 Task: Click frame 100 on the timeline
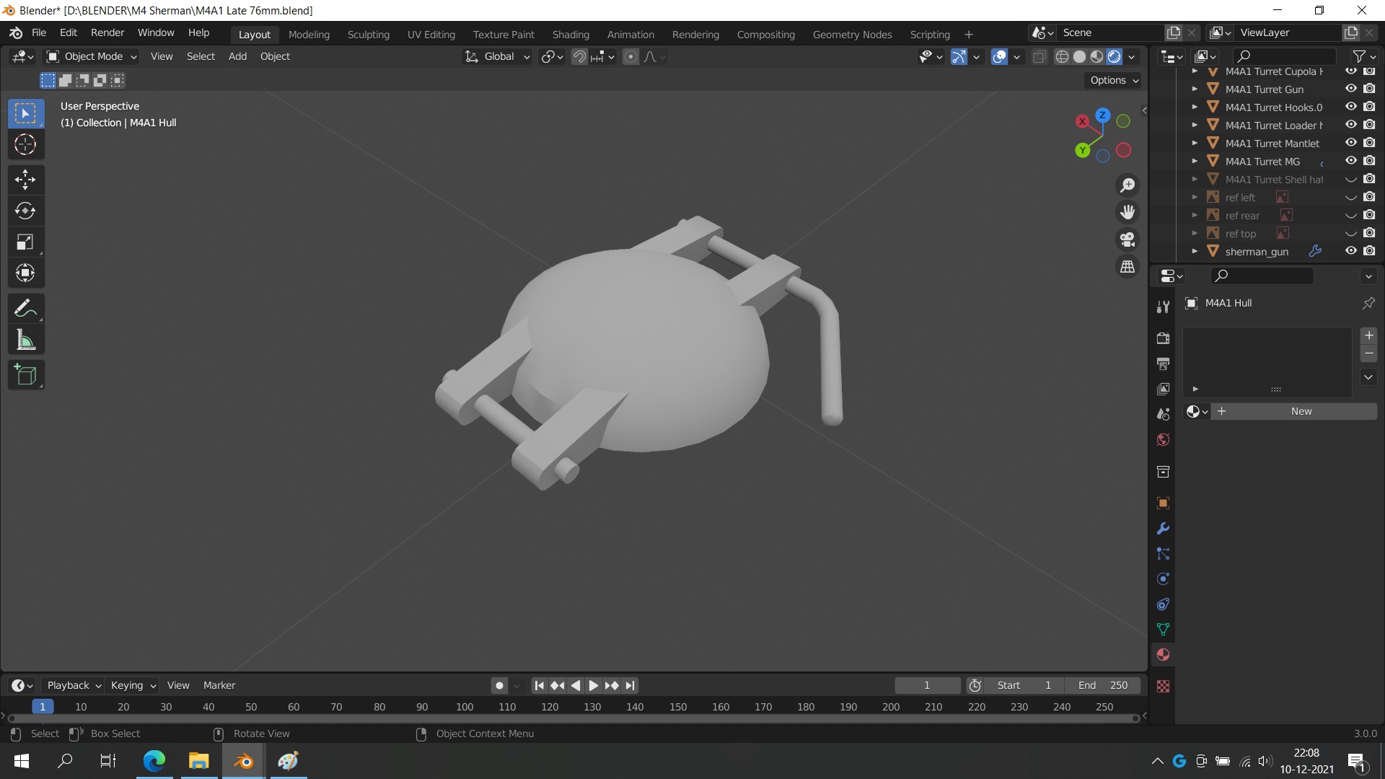[465, 707]
